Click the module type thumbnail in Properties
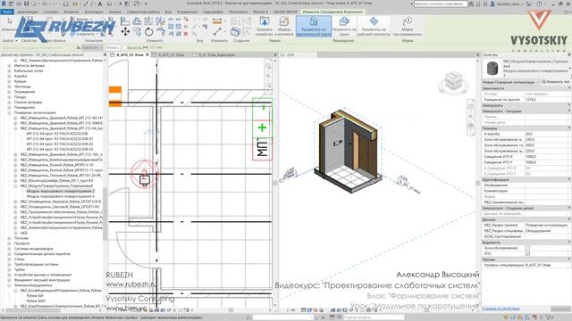The width and height of the screenshot is (572, 321). pos(492,68)
